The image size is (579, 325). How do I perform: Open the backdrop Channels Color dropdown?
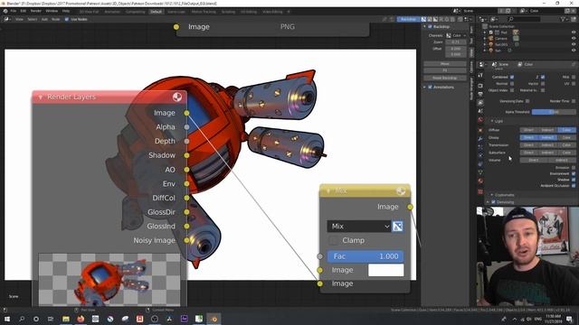pos(456,35)
